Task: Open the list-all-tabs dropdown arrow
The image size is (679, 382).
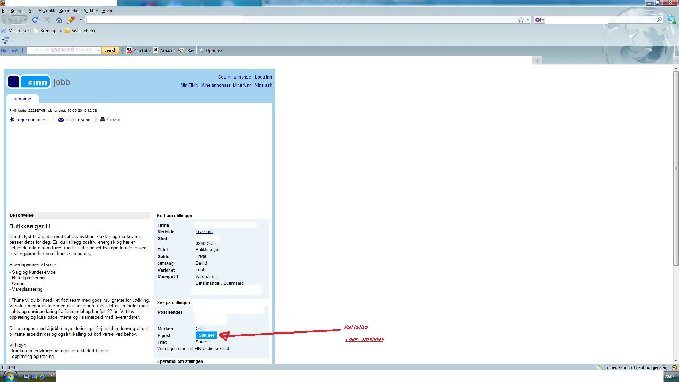Action: pyautogui.click(x=676, y=60)
